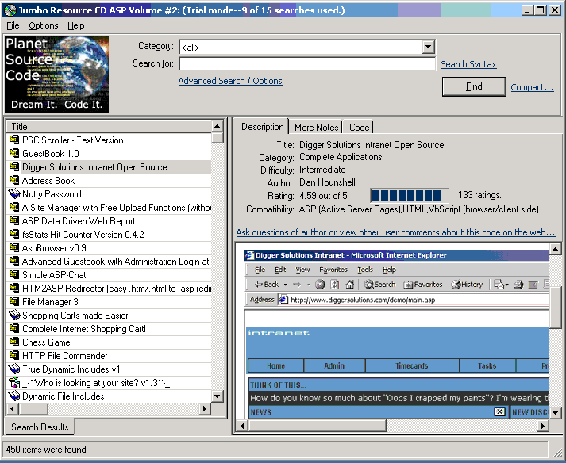566x463 pixels.
Task: Click the Timecards tab in the preview page
Action: pyautogui.click(x=412, y=365)
